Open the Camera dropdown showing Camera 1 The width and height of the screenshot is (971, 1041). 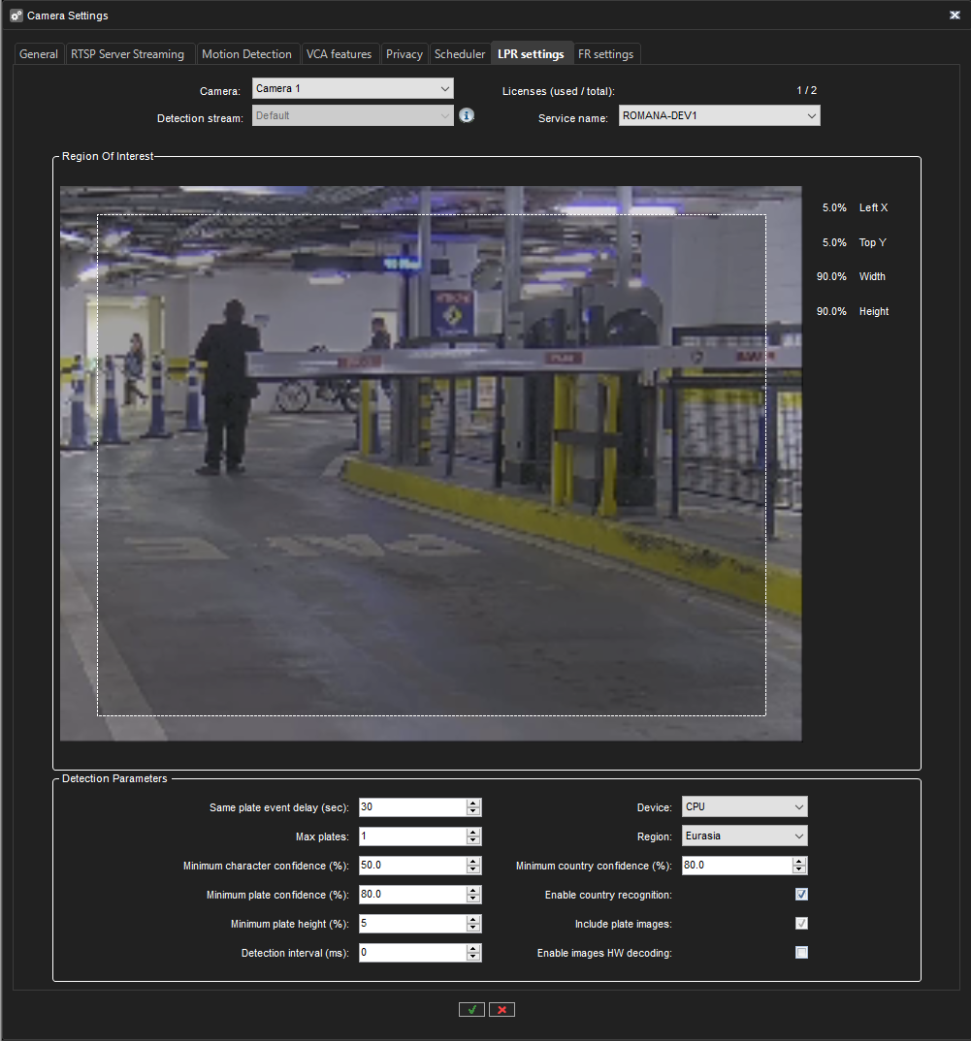coord(352,89)
